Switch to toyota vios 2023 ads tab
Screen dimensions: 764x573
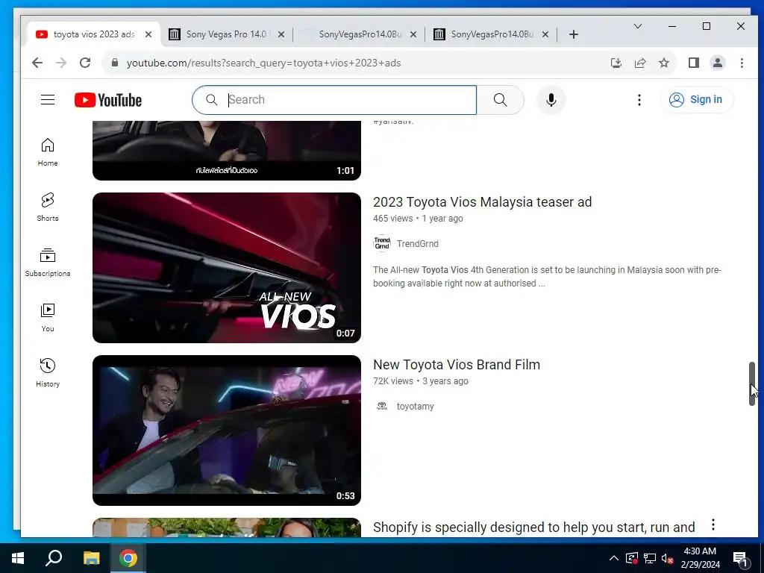point(93,34)
